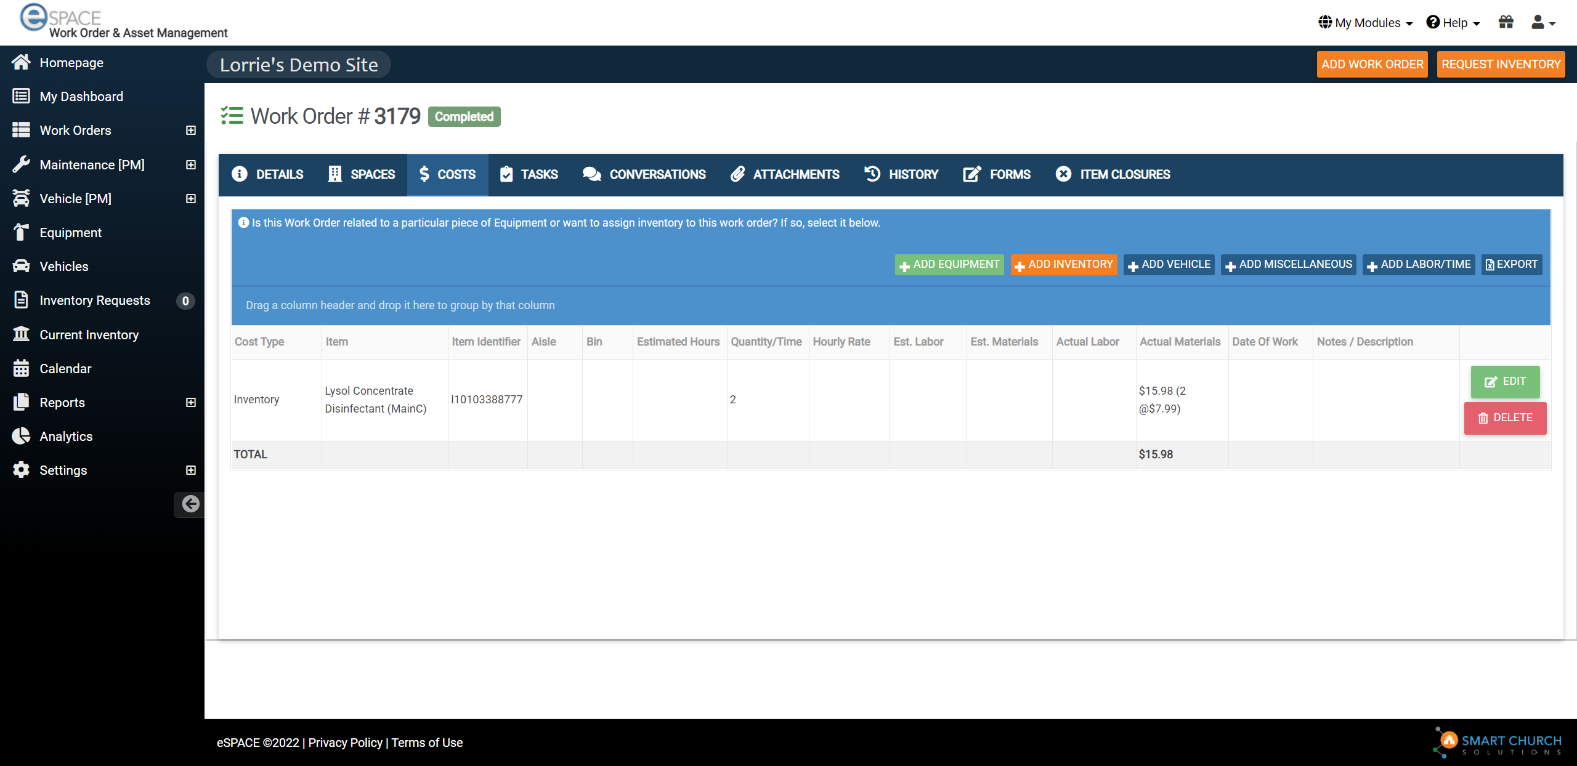Open the Attachments tab
Image resolution: width=1577 pixels, height=766 pixels.
pos(785,174)
